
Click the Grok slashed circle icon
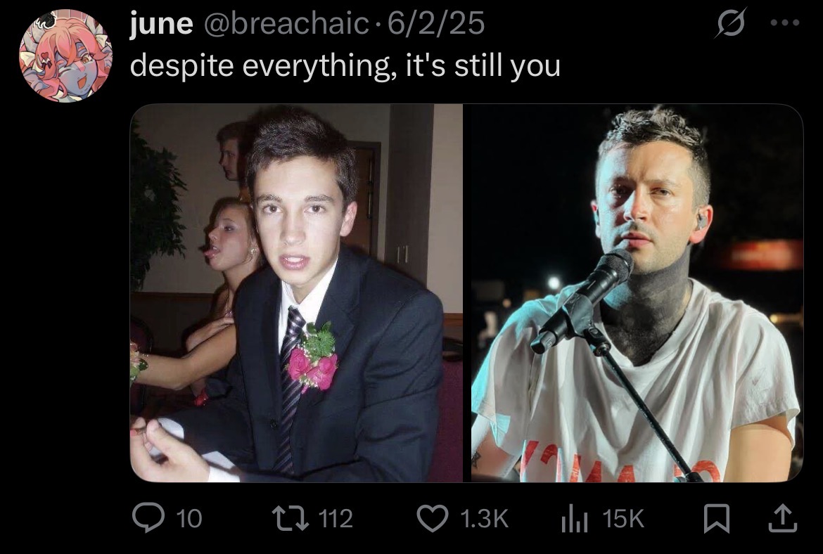pyautogui.click(x=729, y=23)
